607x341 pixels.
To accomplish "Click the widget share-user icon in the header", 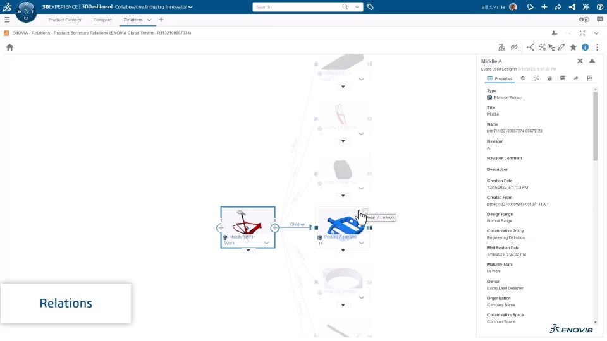I will tap(554, 33).
